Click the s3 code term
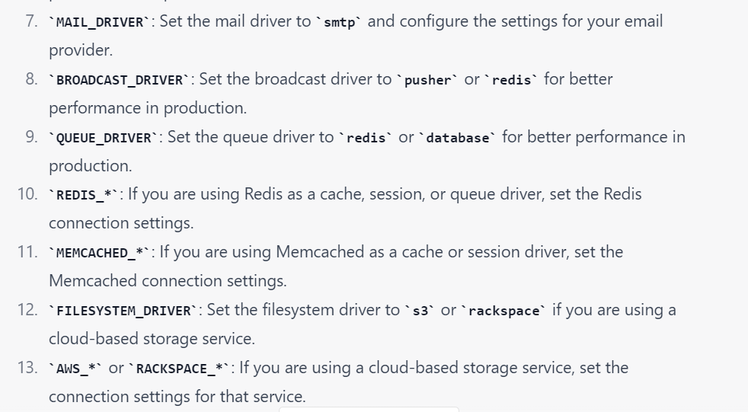748x412 pixels. pyautogui.click(x=420, y=311)
